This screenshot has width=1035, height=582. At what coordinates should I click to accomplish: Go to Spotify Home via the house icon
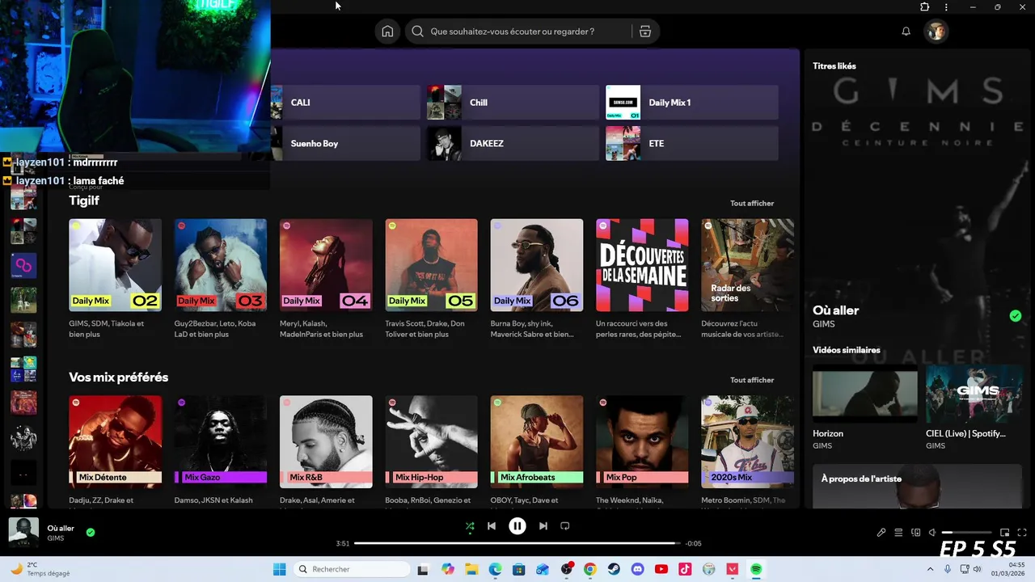pos(387,32)
